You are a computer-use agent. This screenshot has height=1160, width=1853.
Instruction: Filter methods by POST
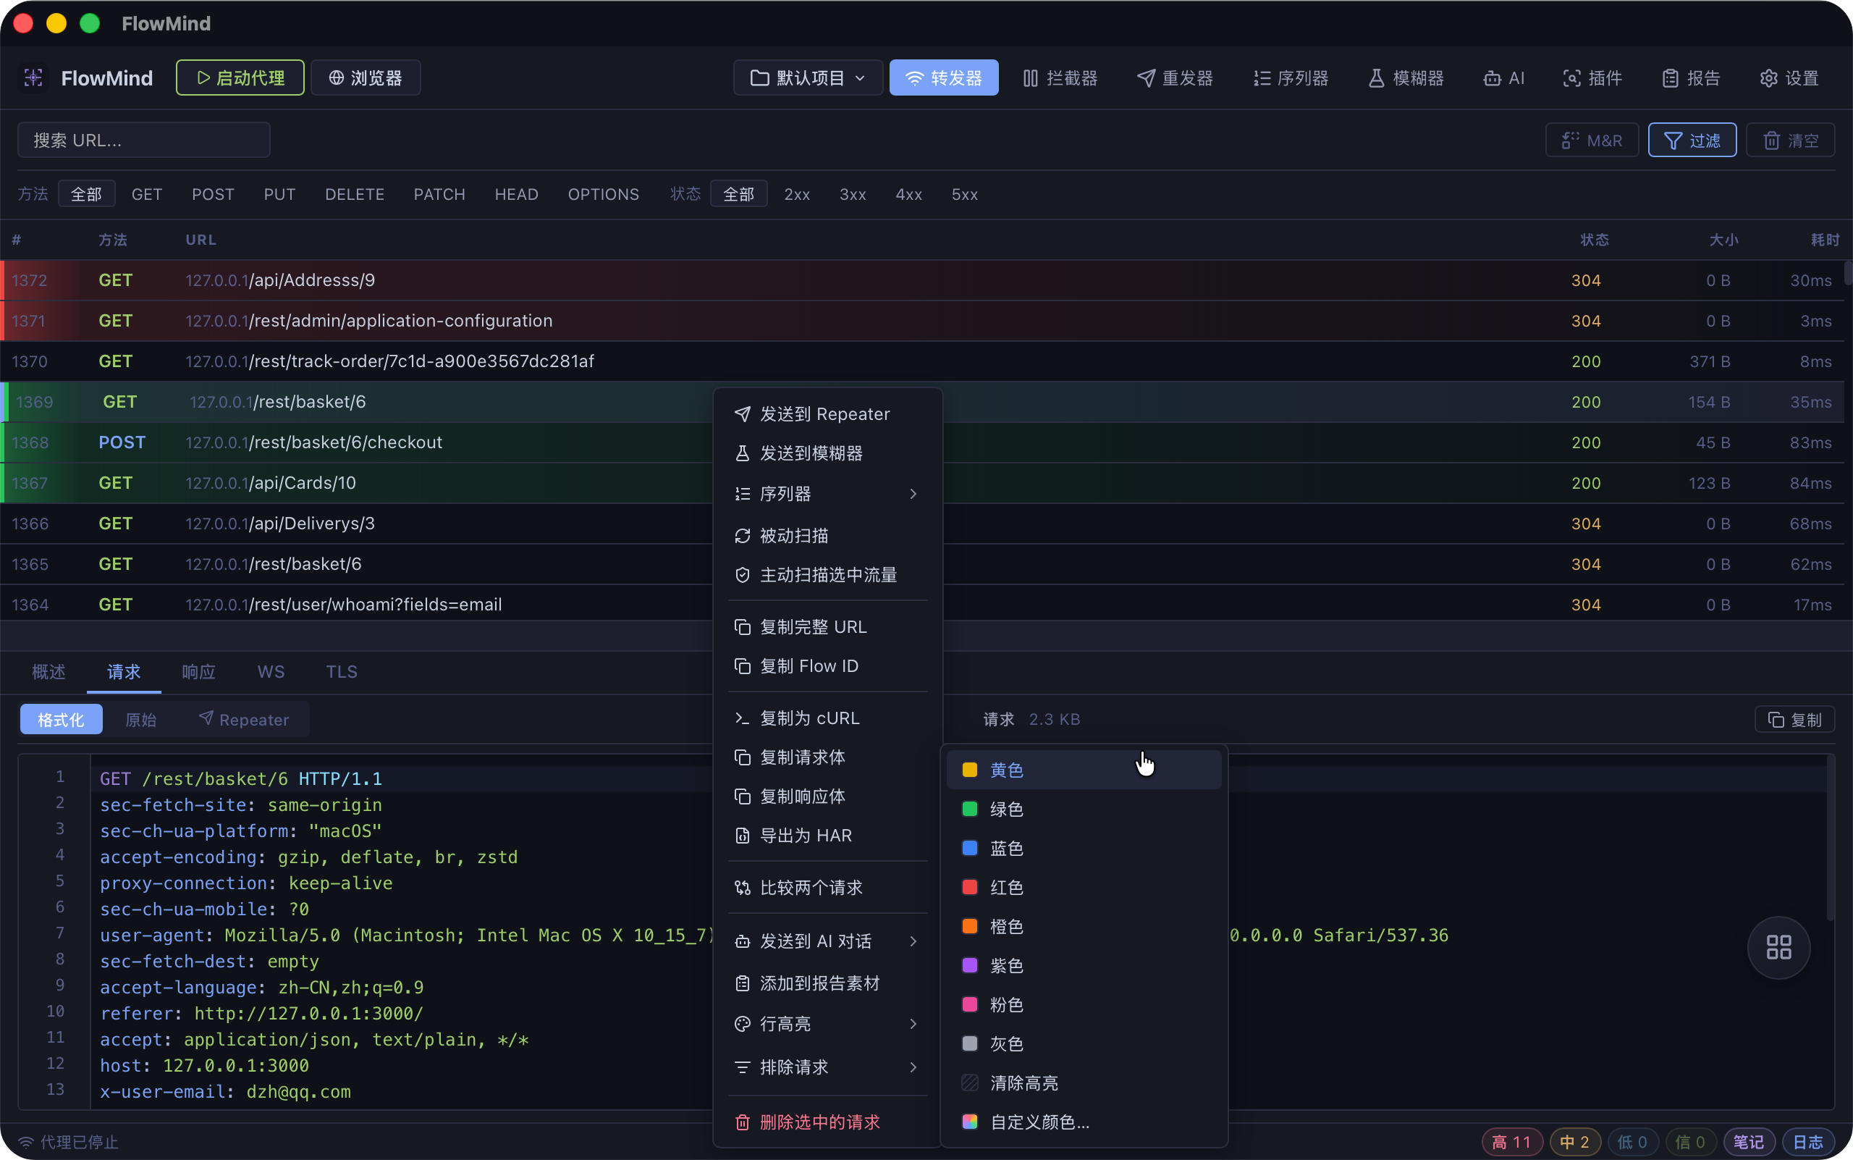[214, 194]
